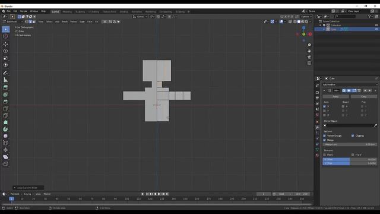
Task: Open the Window menu
Action: tap(34, 11)
